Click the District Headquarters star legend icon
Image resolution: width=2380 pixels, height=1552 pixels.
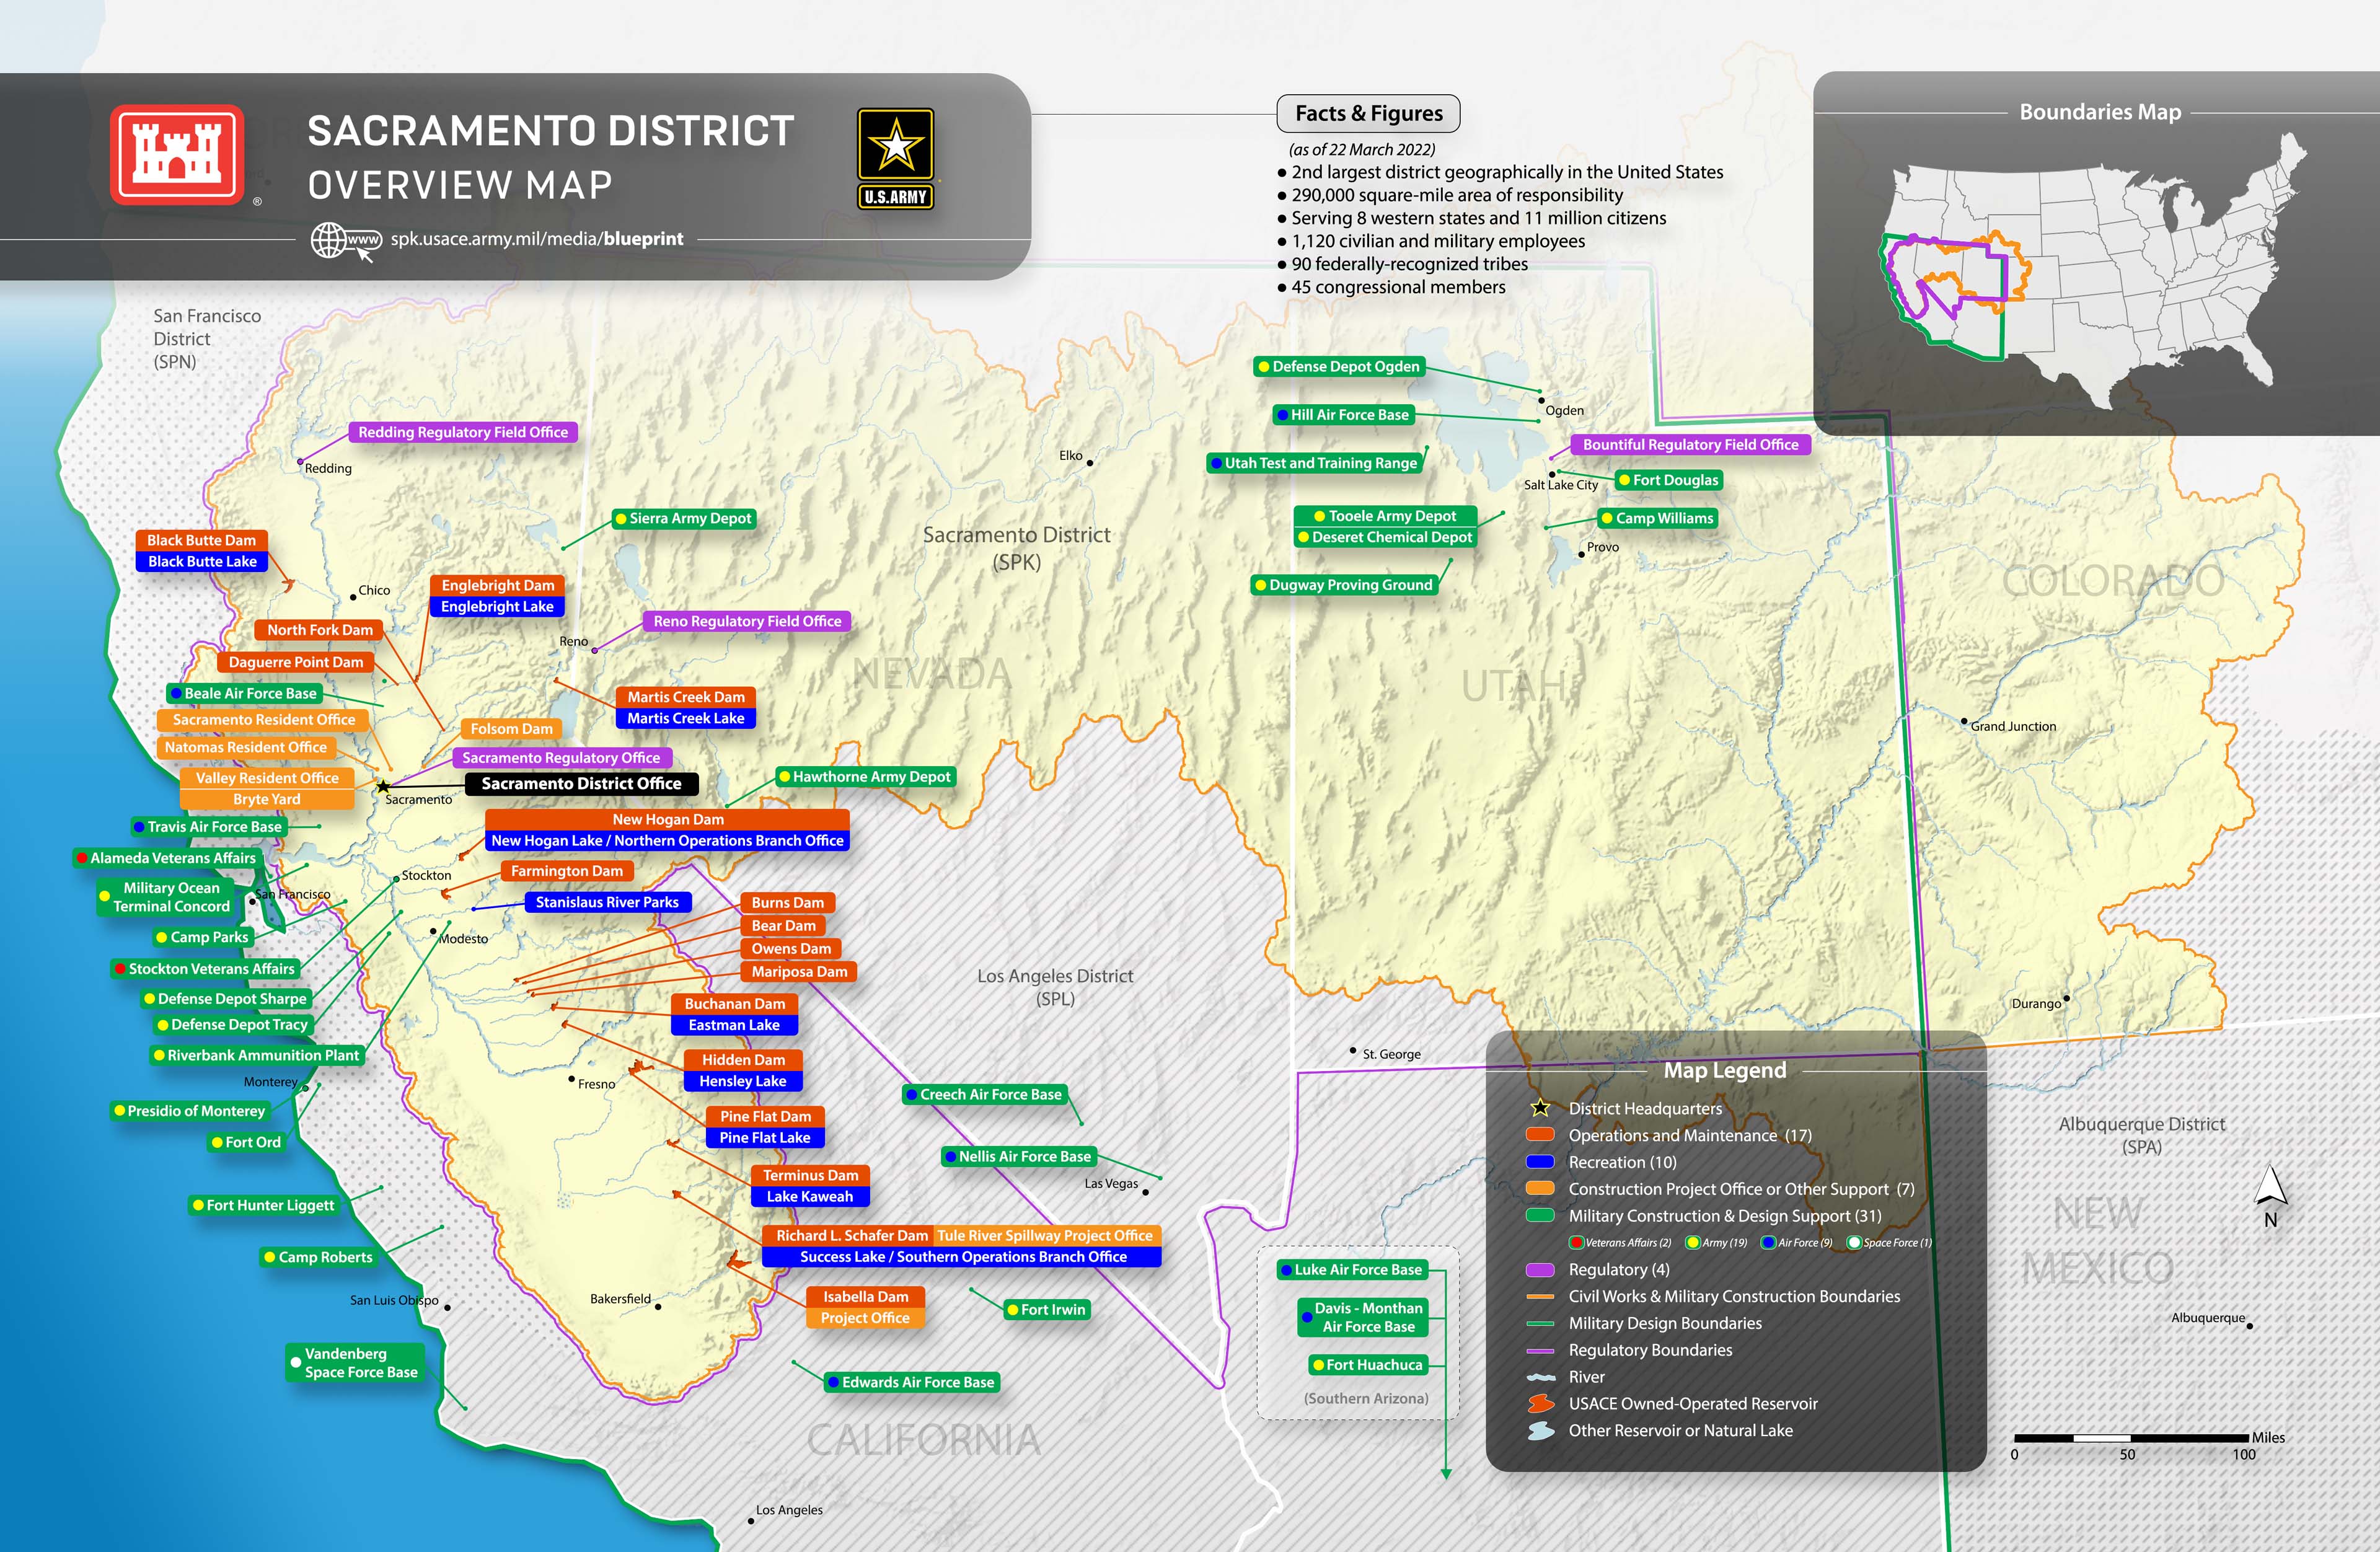coord(1540,1108)
